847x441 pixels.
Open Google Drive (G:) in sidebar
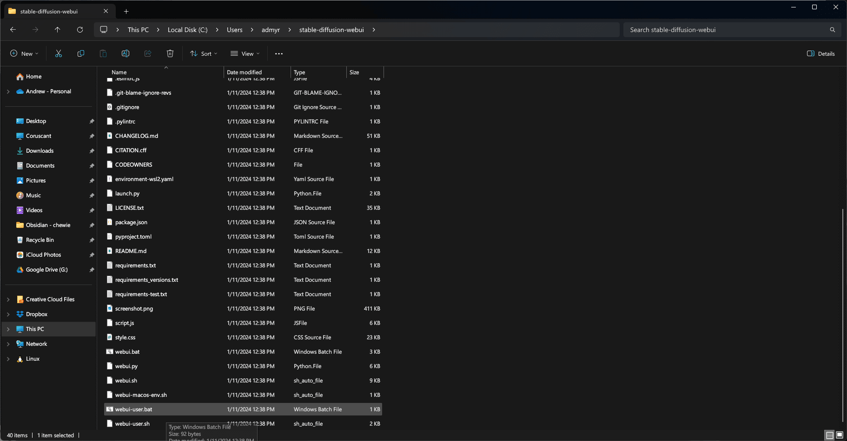46,270
